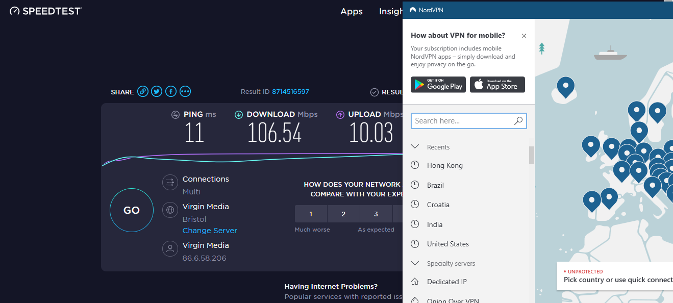Share result on Facebook icon
The height and width of the screenshot is (303, 673).
point(171,92)
